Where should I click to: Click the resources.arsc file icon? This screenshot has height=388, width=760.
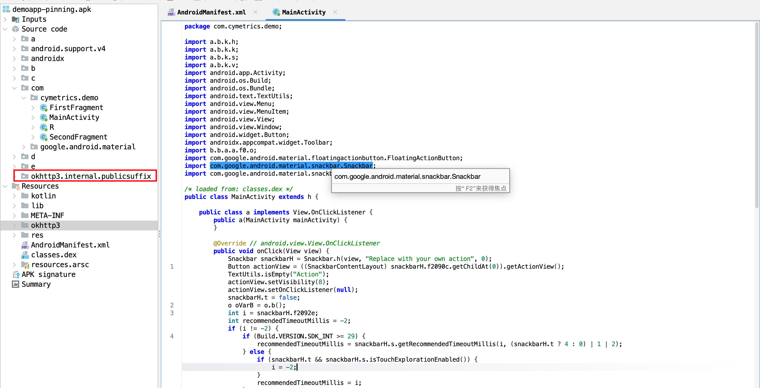coord(25,265)
